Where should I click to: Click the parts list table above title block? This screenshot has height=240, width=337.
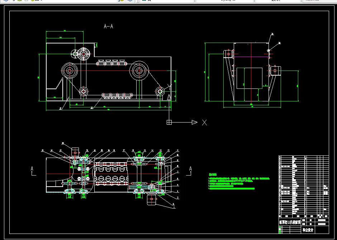(304, 187)
